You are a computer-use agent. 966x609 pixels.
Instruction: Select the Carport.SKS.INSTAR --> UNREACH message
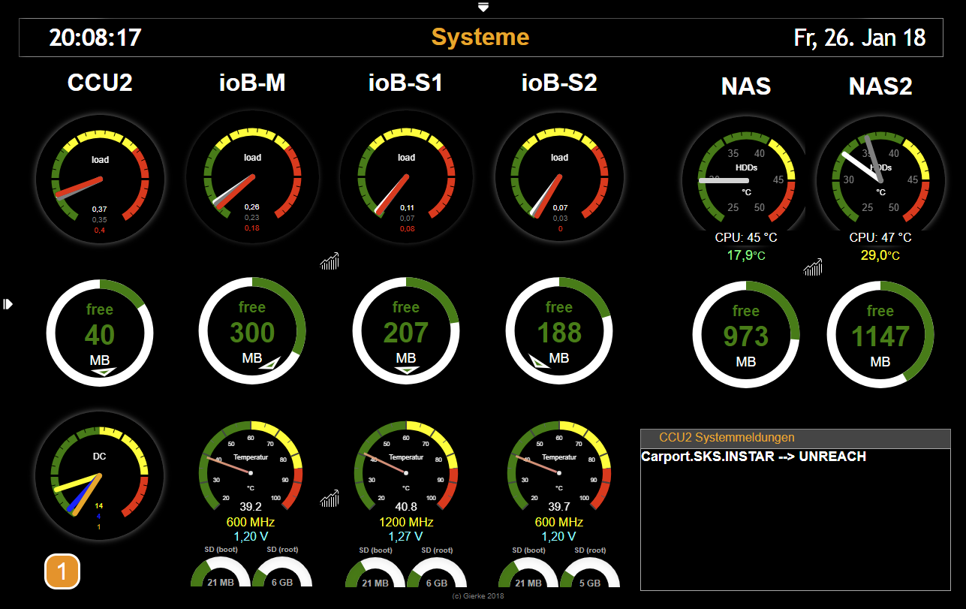coord(754,457)
